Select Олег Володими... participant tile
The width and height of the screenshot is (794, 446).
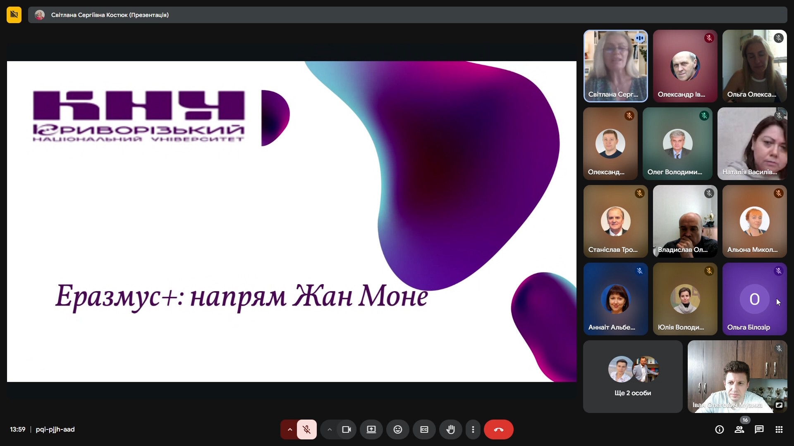pos(678,144)
